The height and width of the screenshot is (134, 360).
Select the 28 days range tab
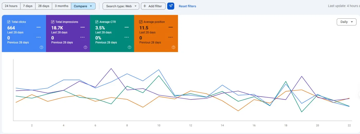pyautogui.click(x=44, y=6)
